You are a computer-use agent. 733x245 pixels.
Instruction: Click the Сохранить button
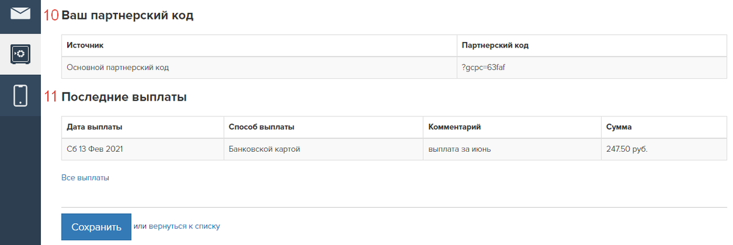(97, 227)
